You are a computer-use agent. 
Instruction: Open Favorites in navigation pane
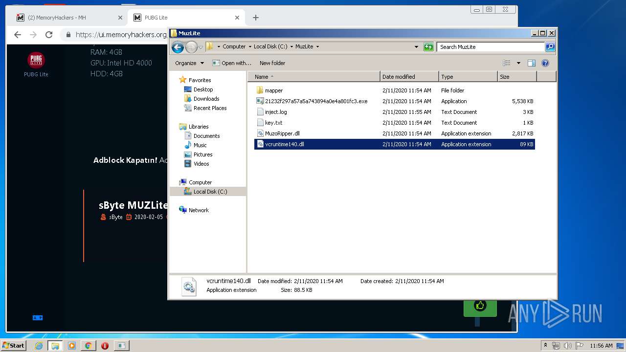click(200, 80)
